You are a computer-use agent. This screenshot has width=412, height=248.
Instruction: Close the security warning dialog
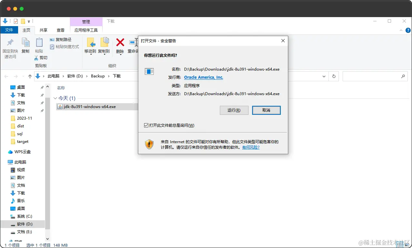(x=283, y=41)
